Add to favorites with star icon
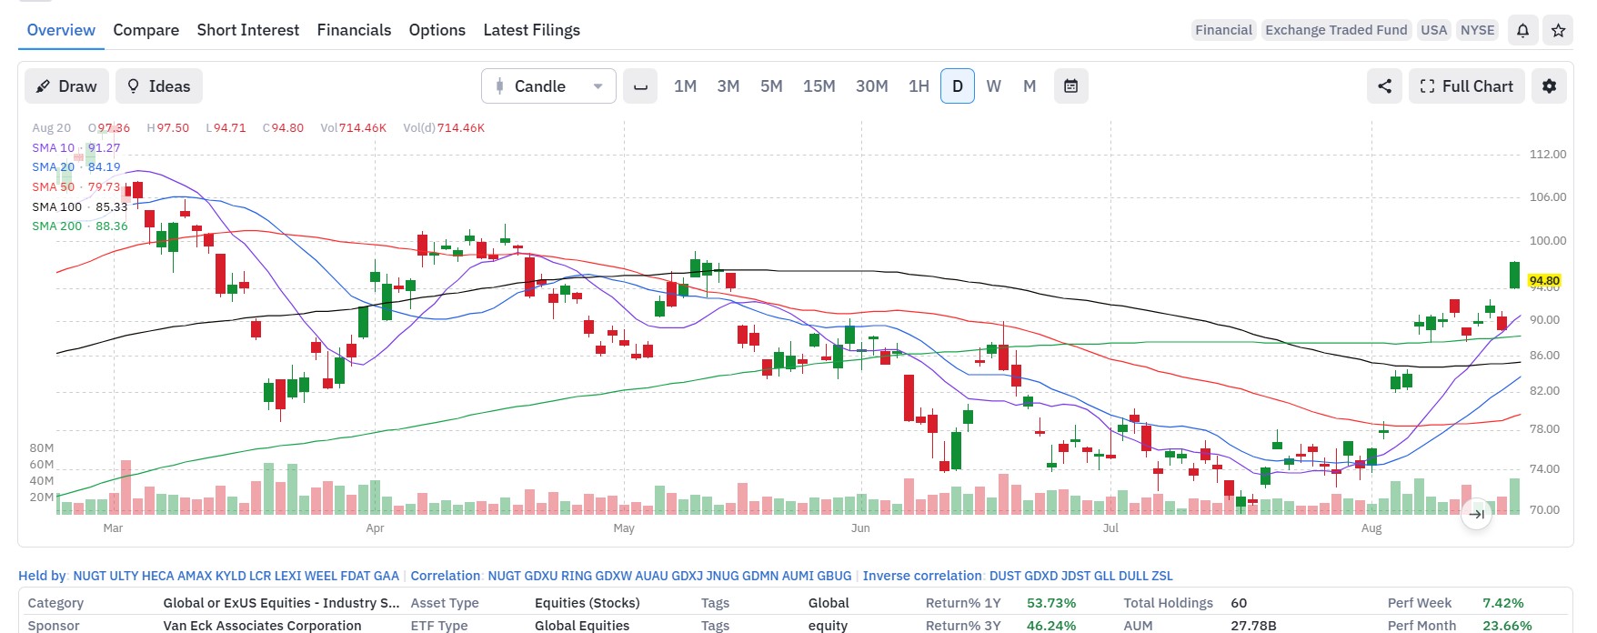This screenshot has height=633, width=1597. [1558, 30]
